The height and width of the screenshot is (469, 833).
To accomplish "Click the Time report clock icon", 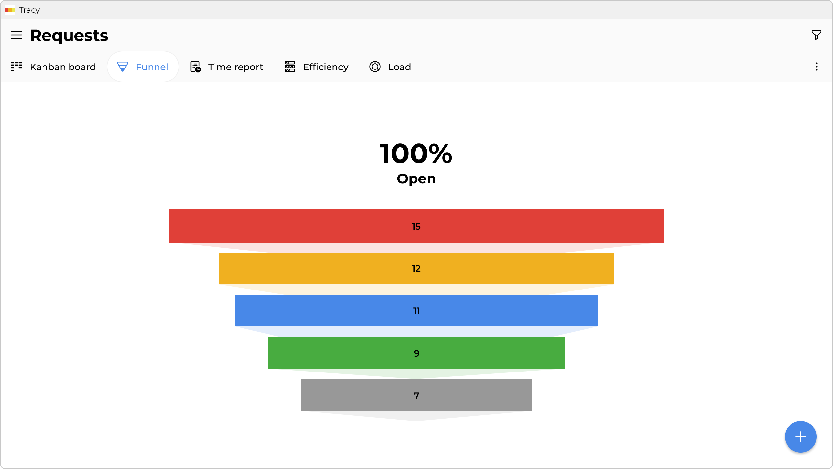I will 196,67.
